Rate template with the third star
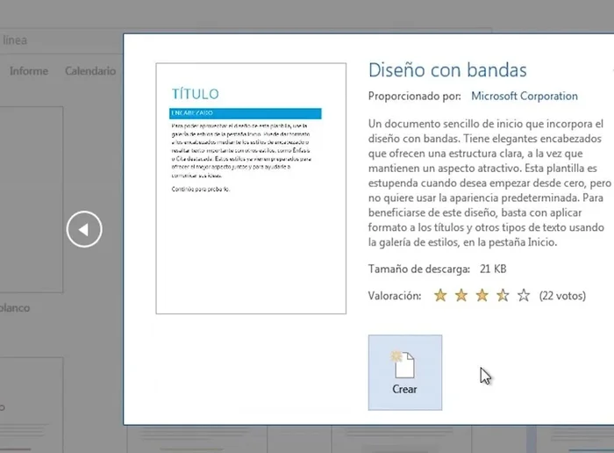Image resolution: width=614 pixels, height=453 pixels. click(x=482, y=296)
